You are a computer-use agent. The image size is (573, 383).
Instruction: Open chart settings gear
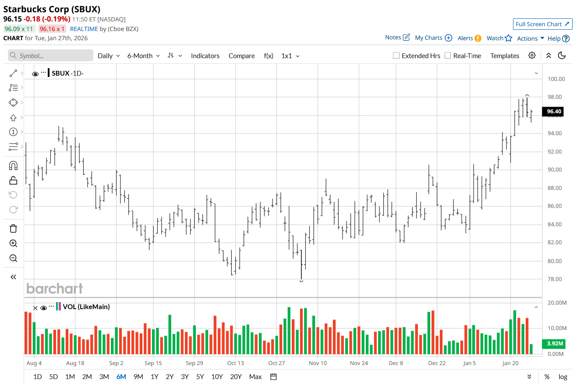pyautogui.click(x=532, y=56)
